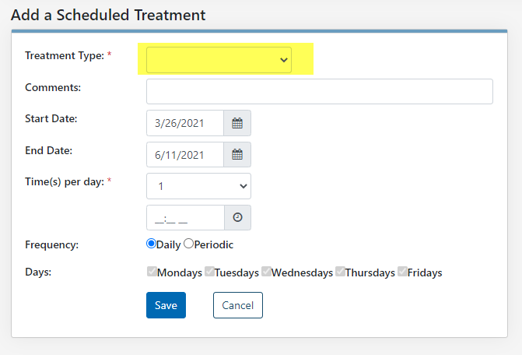Click the time entry input field
The height and width of the screenshot is (355, 522).
[x=185, y=217]
